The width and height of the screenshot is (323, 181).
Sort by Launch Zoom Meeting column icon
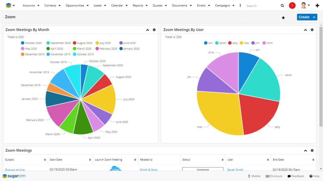point(135,160)
